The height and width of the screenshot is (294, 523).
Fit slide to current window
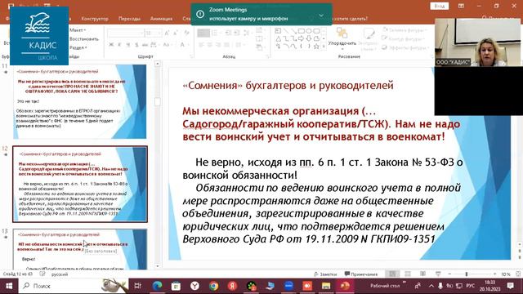[518, 274]
